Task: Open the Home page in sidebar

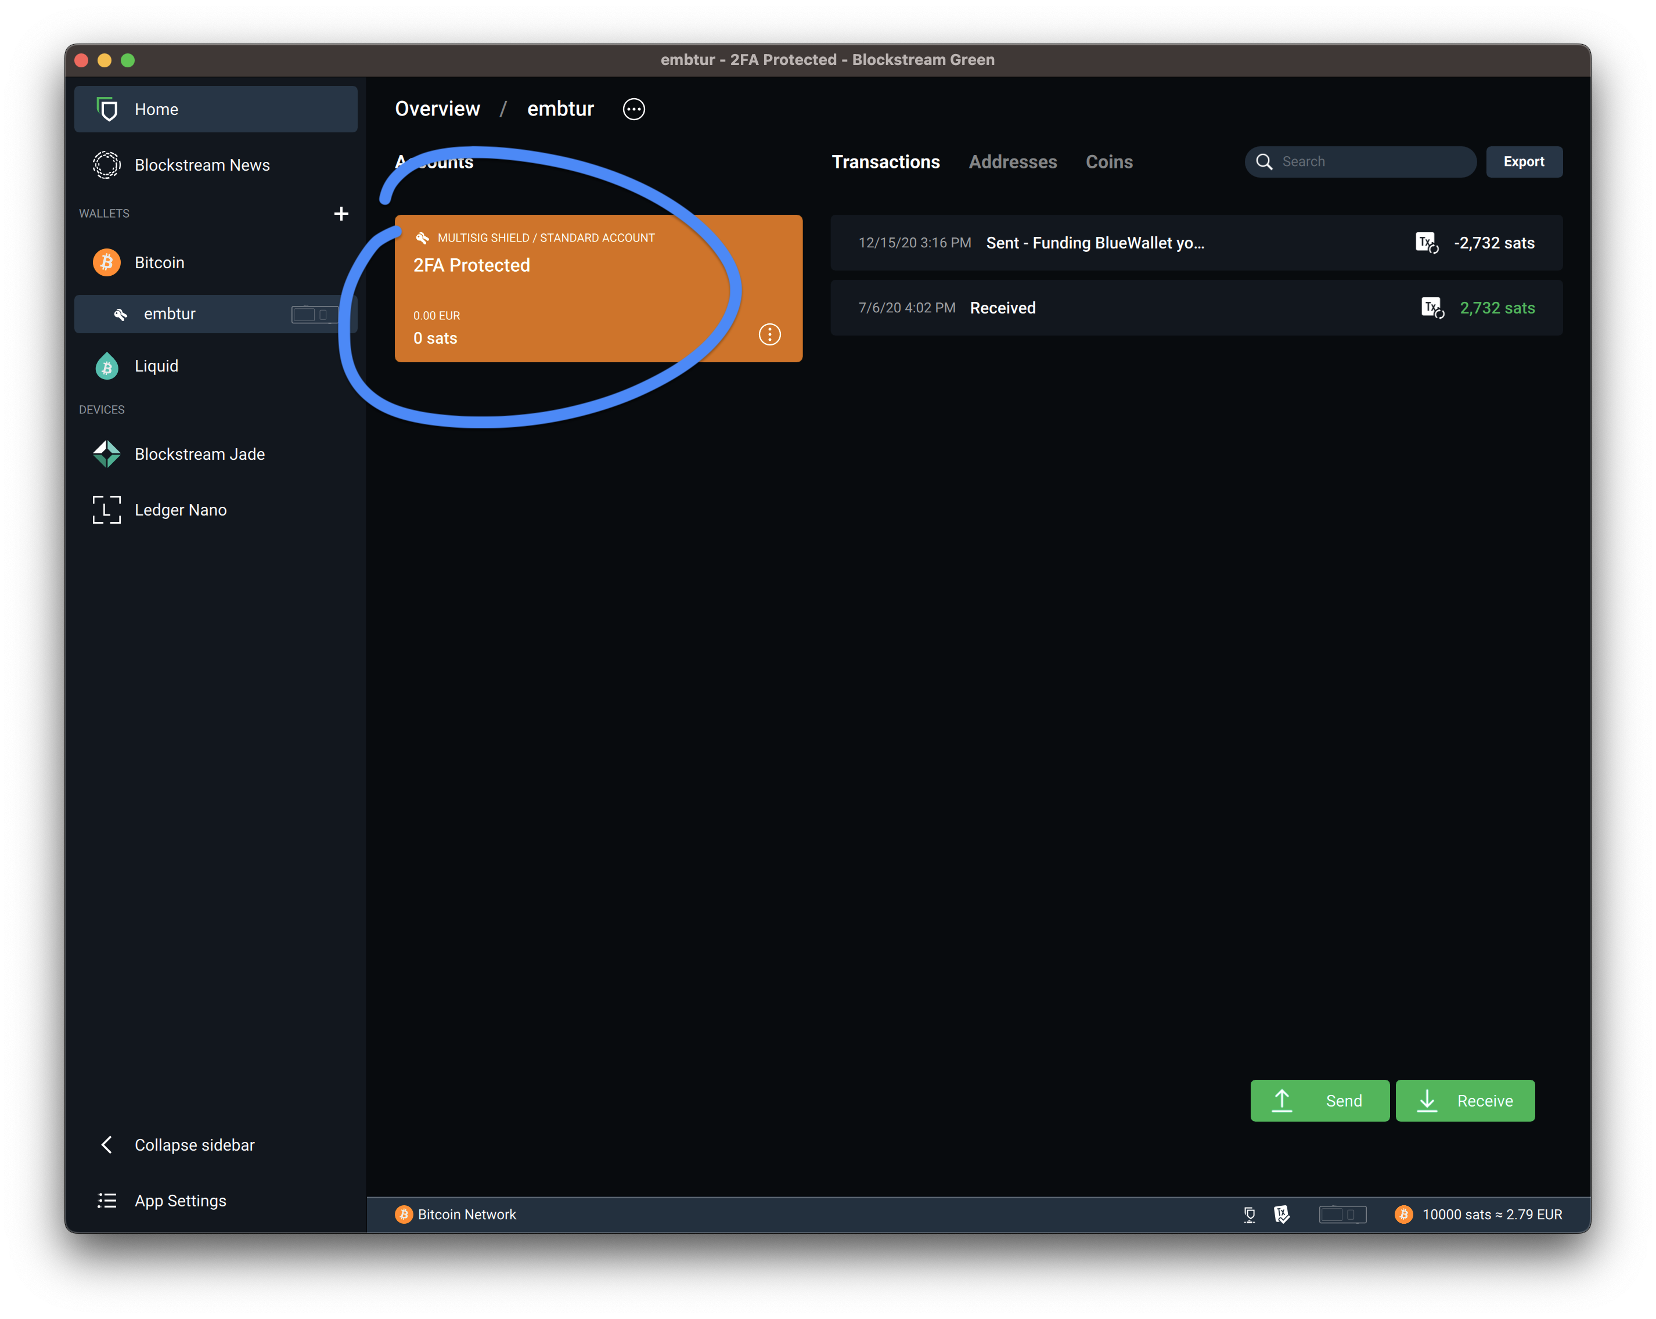Action: coord(216,109)
